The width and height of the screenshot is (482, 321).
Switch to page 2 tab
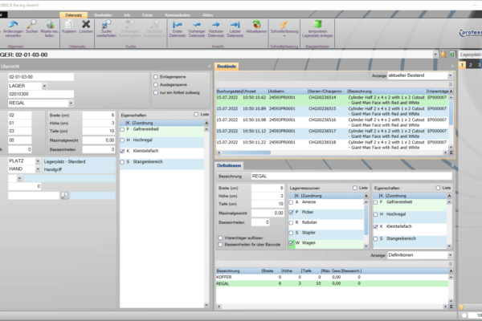tap(470, 65)
